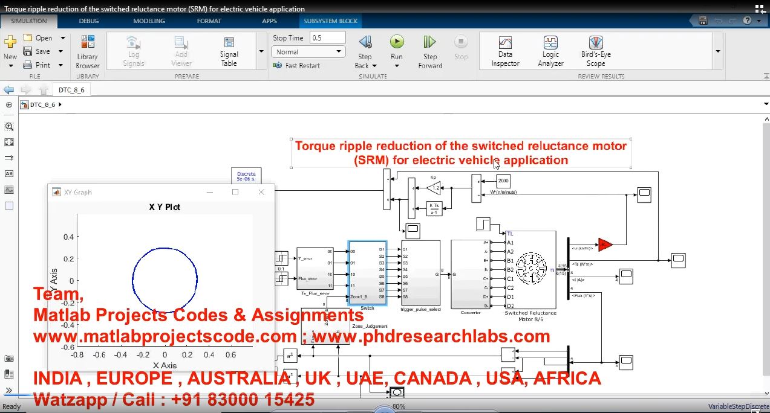The image size is (770, 413).
Task: Select the DTC_8_6 model tab
Action: (x=71, y=90)
